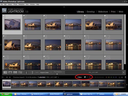Toggle flag on grid cell number 17
The height and width of the screenshot is (96, 128).
click(x=85, y=56)
